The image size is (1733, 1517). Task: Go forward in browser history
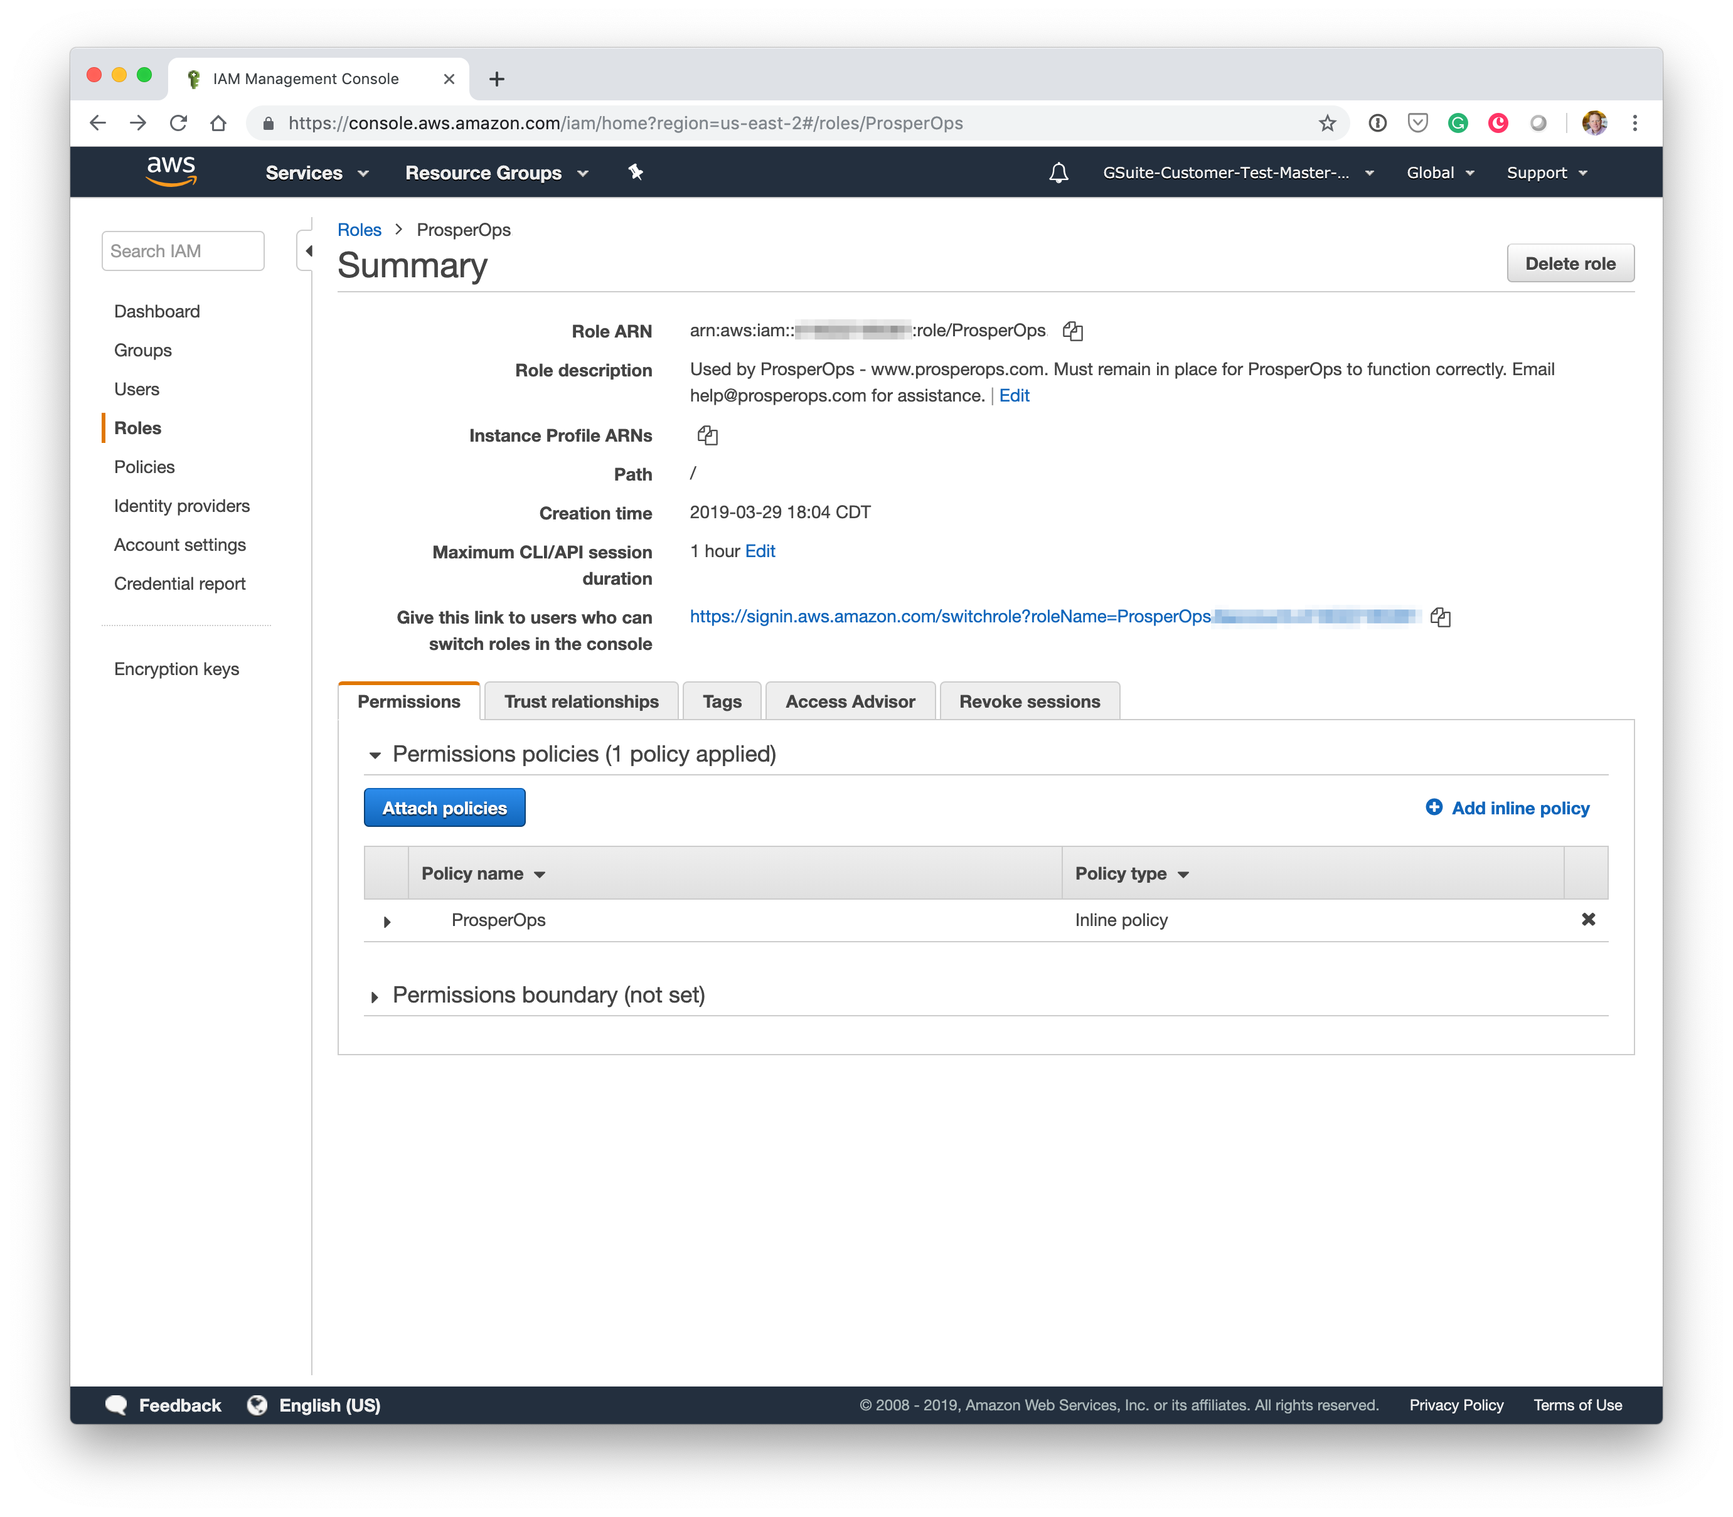[x=138, y=124]
